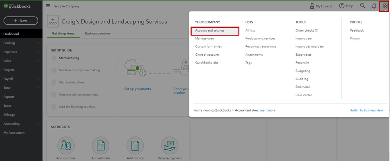Screen dimensions: 390x161
Task: Expand the Expenses sidebar chevron
Action: (x=38, y=52)
